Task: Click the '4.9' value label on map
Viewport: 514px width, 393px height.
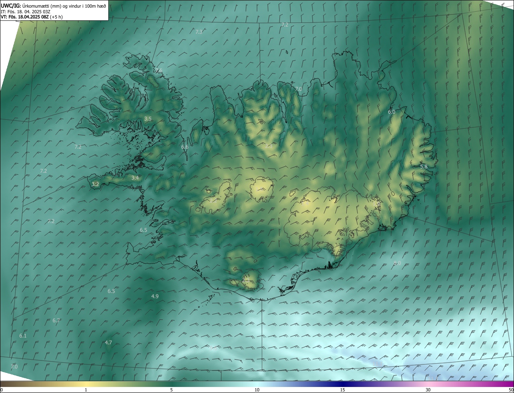Action: [x=155, y=296]
